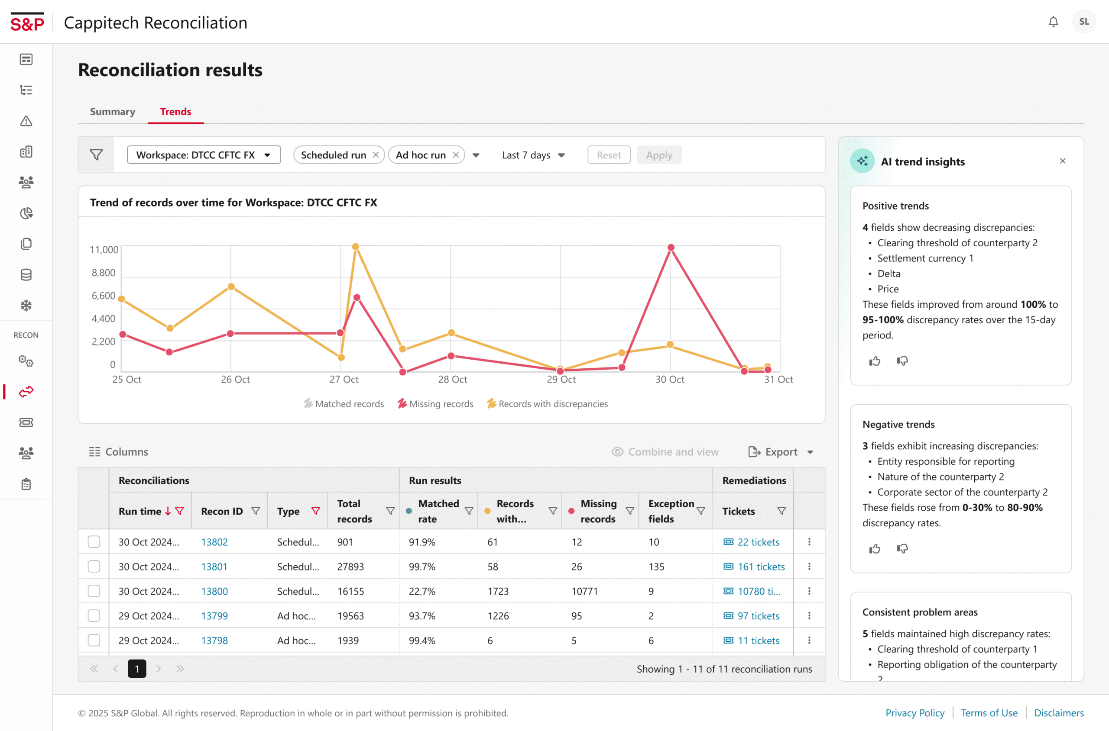Open the 22 tickets link
1109x731 pixels.
752,542
